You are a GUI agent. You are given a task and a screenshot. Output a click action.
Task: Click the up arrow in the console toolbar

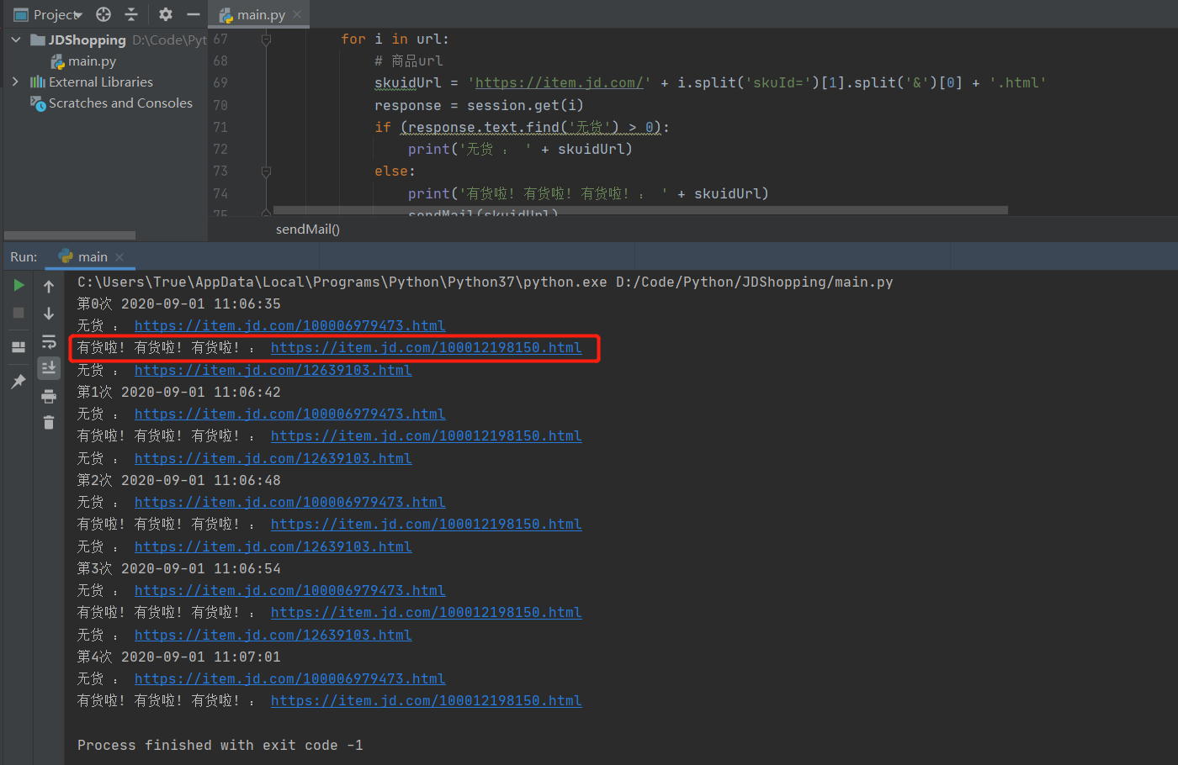(x=49, y=287)
